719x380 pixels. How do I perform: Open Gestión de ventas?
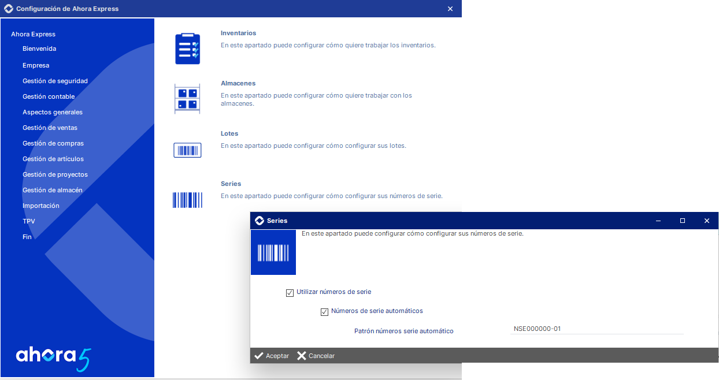(50, 128)
